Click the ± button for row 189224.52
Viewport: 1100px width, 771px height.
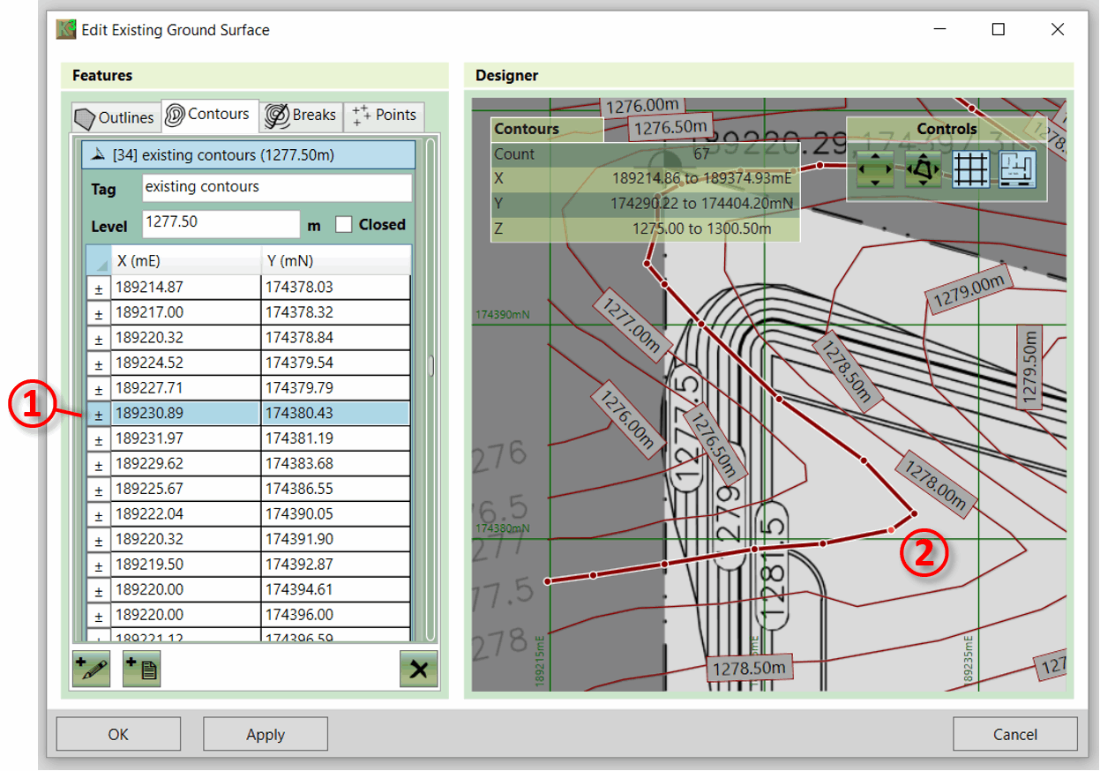coord(99,363)
